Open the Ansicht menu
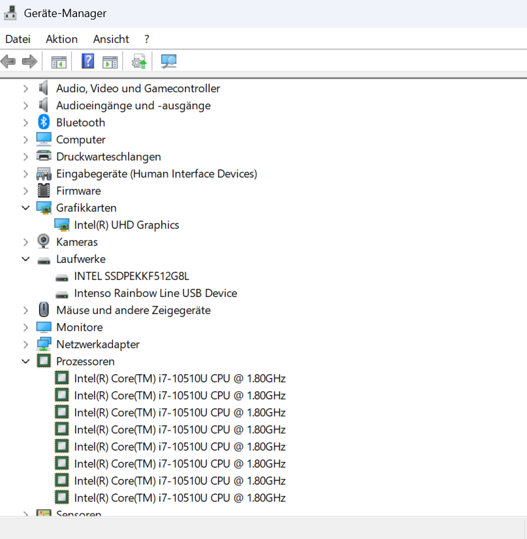This screenshot has width=527, height=539. pyautogui.click(x=111, y=39)
